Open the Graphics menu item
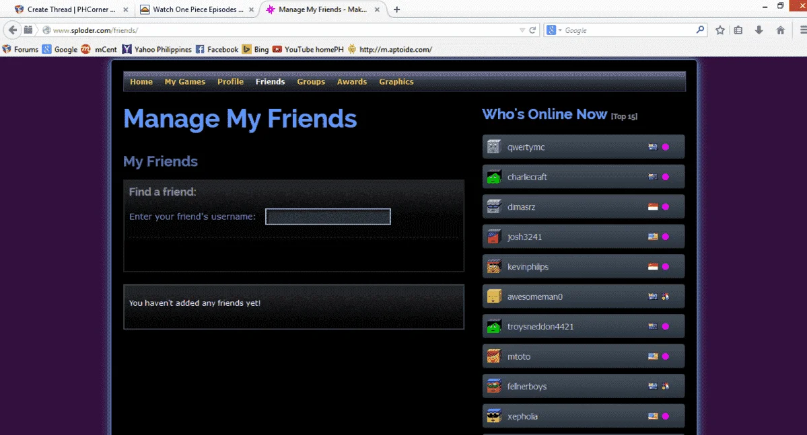 coord(396,82)
